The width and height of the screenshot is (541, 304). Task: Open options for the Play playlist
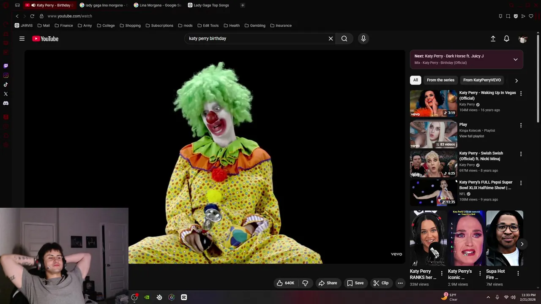pos(521,125)
